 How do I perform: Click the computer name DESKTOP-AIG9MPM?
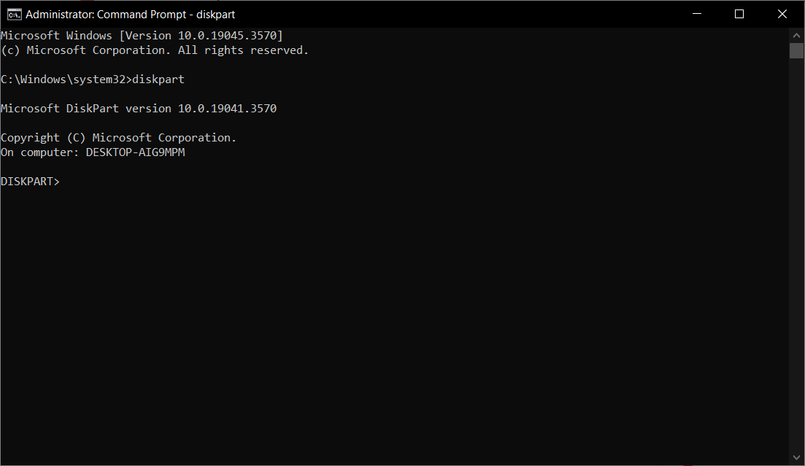coord(136,152)
